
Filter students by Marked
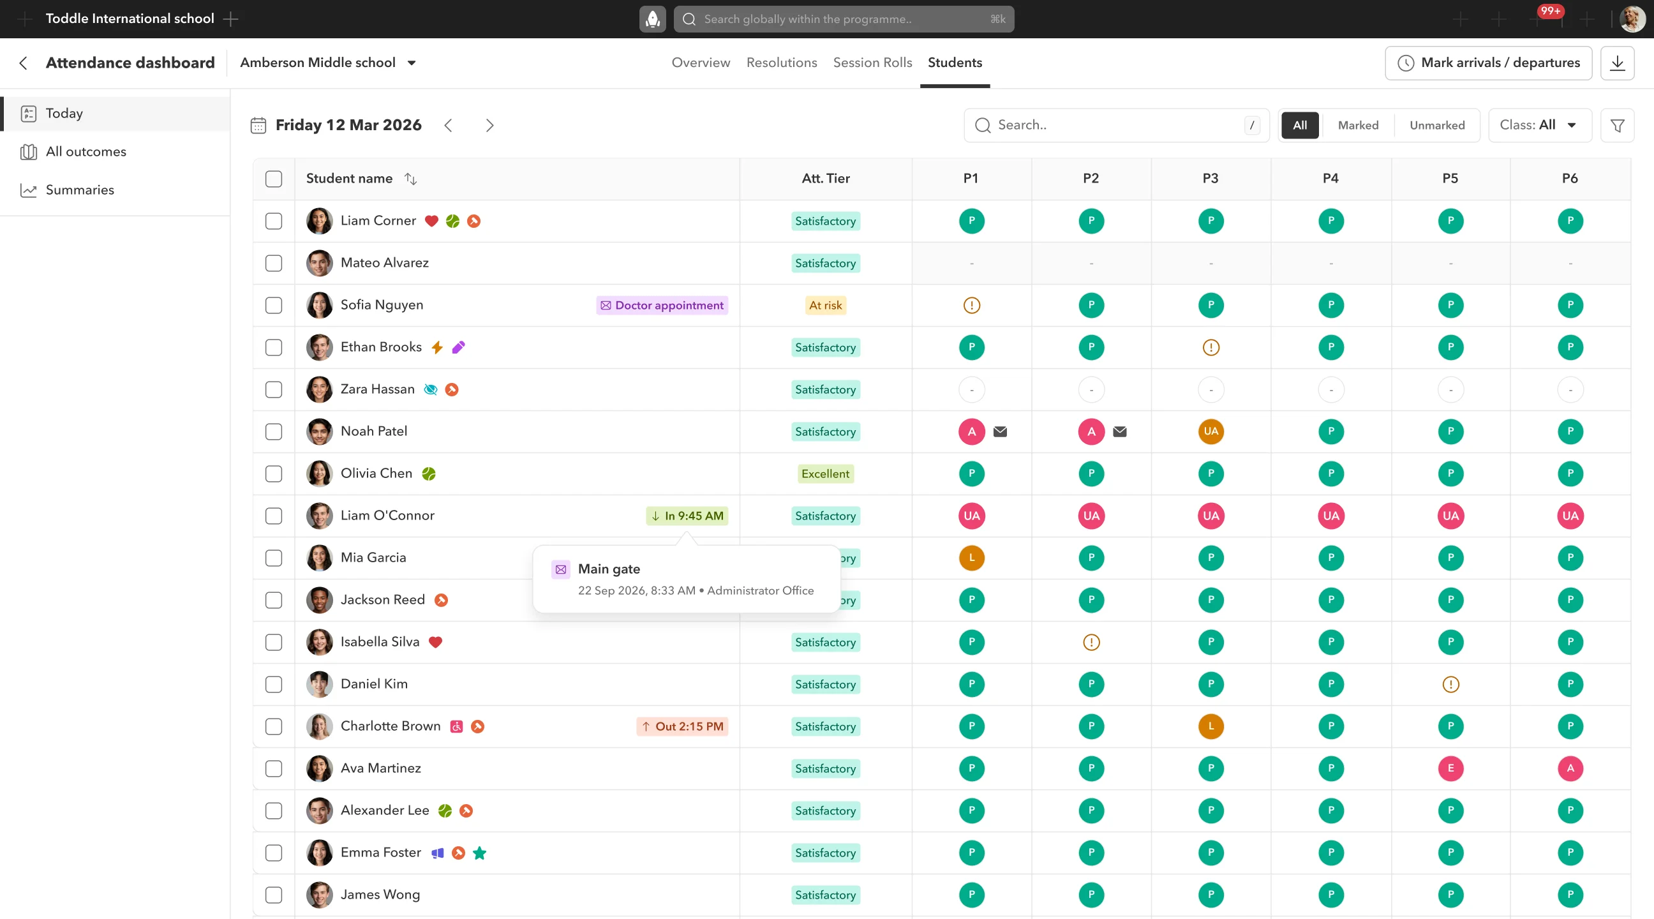(x=1357, y=125)
